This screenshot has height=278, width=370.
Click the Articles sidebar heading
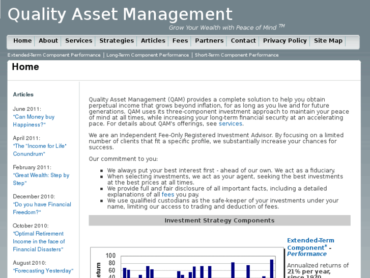[23, 94]
